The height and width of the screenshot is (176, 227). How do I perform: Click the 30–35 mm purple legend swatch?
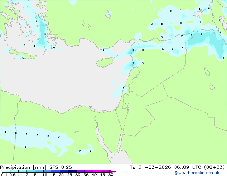pos(81,171)
